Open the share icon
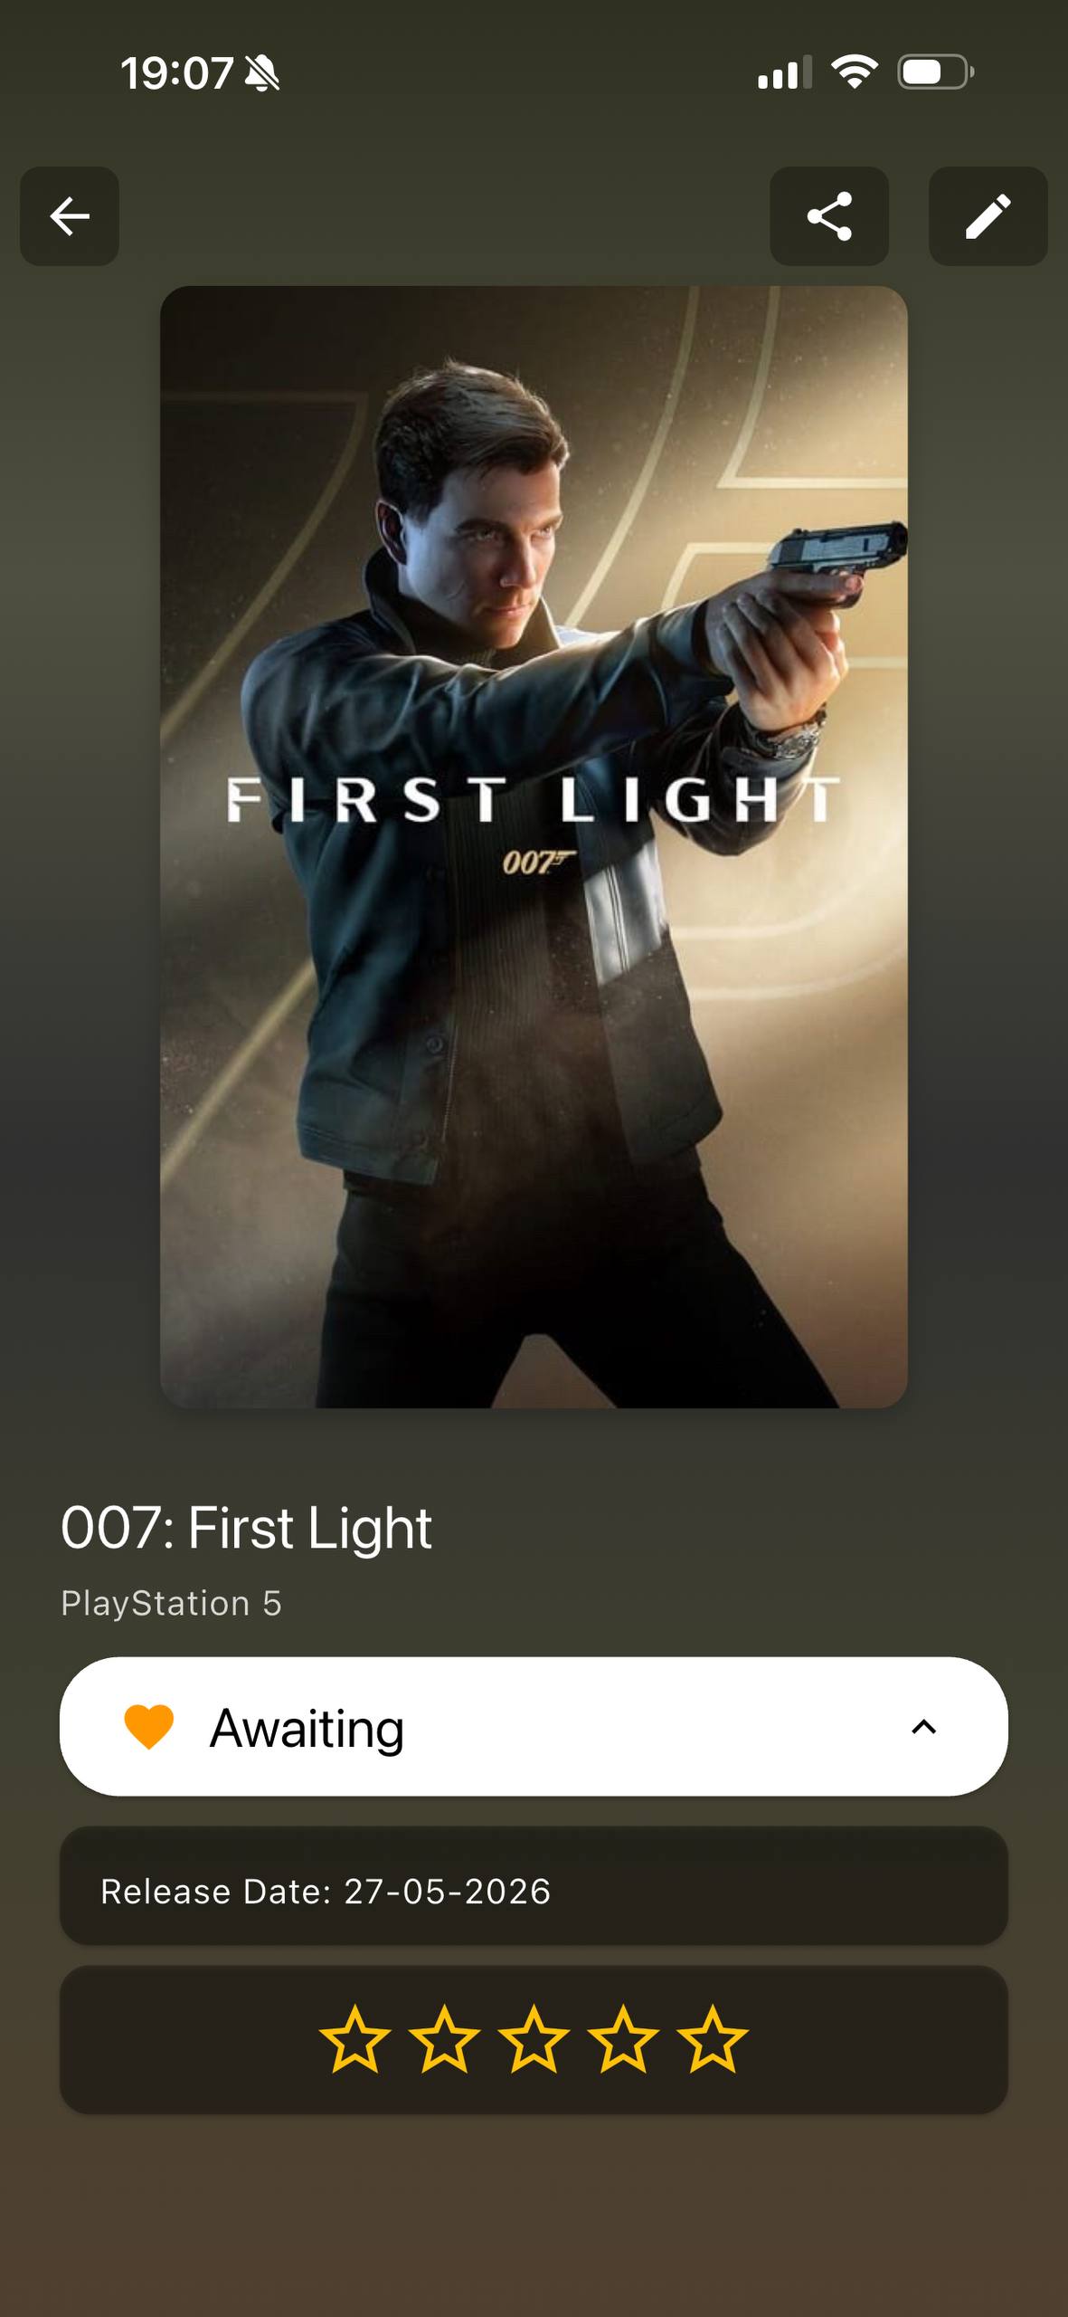Image resolution: width=1068 pixels, height=2317 pixels. pos(829,216)
